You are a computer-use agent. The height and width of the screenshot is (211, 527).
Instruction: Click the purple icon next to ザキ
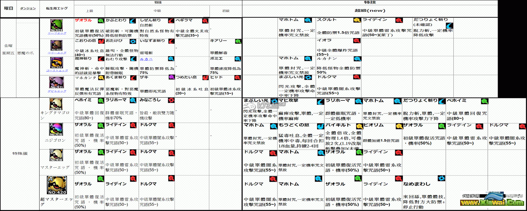(171, 77)
